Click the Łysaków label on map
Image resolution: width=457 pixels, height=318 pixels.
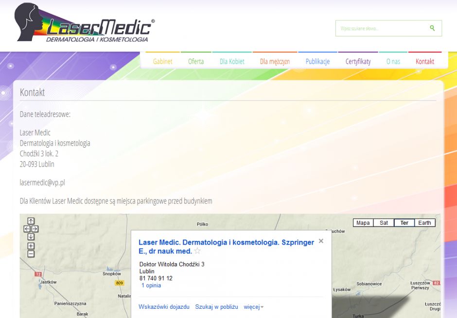click(x=342, y=289)
